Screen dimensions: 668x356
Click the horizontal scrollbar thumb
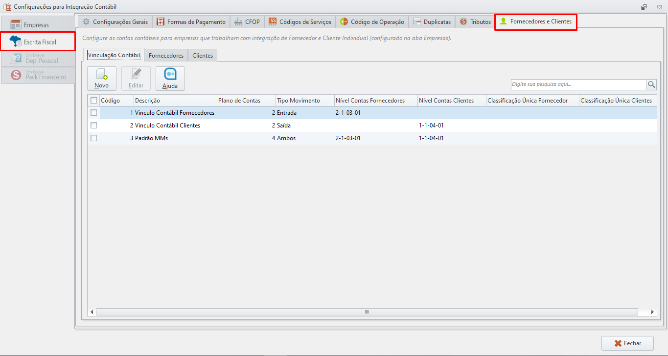pos(367,312)
